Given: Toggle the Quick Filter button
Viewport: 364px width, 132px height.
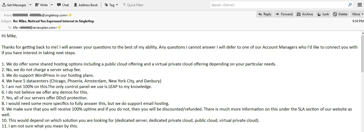Looking at the screenshot, I should click(133, 5).
